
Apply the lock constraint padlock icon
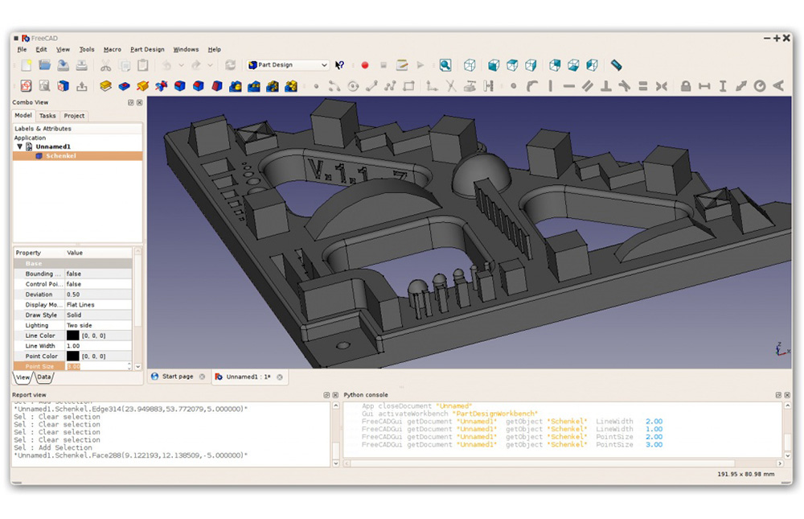(x=686, y=86)
